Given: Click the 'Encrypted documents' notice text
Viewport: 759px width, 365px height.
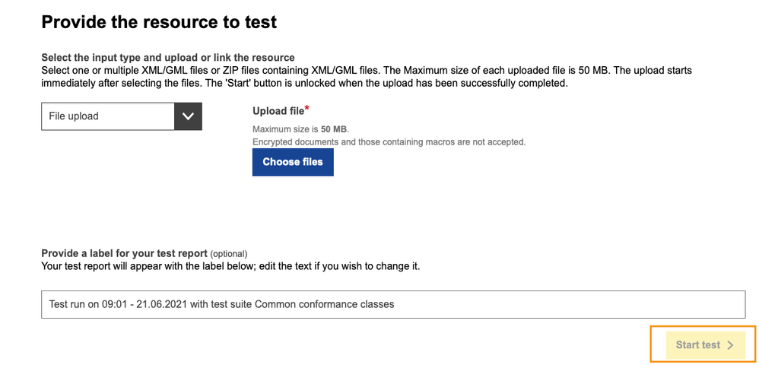Looking at the screenshot, I should click(x=389, y=141).
